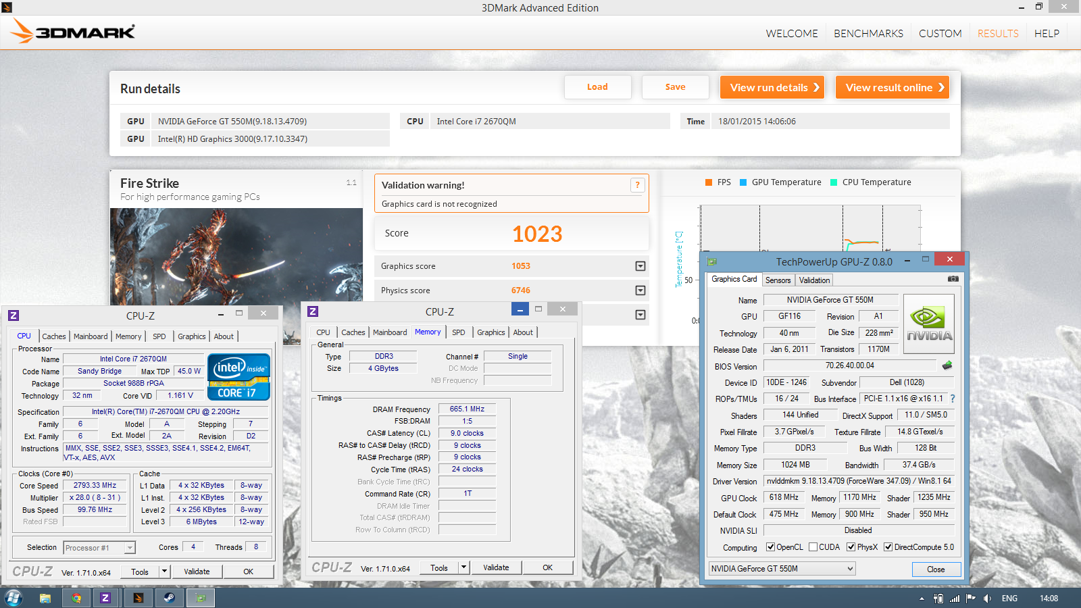1081x608 pixels.
Task: Click the Z icon in the CPU-Z processor window title bar
Action: (14, 315)
